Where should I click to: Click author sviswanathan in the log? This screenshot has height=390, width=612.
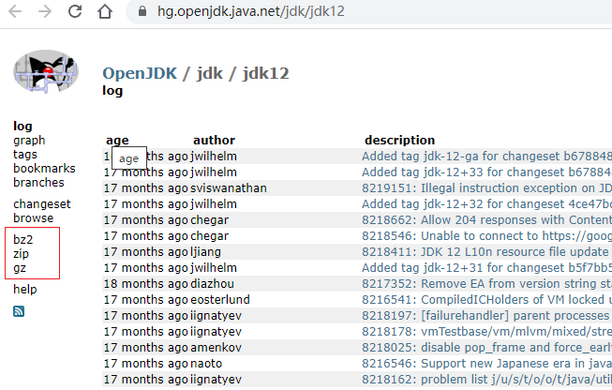click(x=229, y=188)
